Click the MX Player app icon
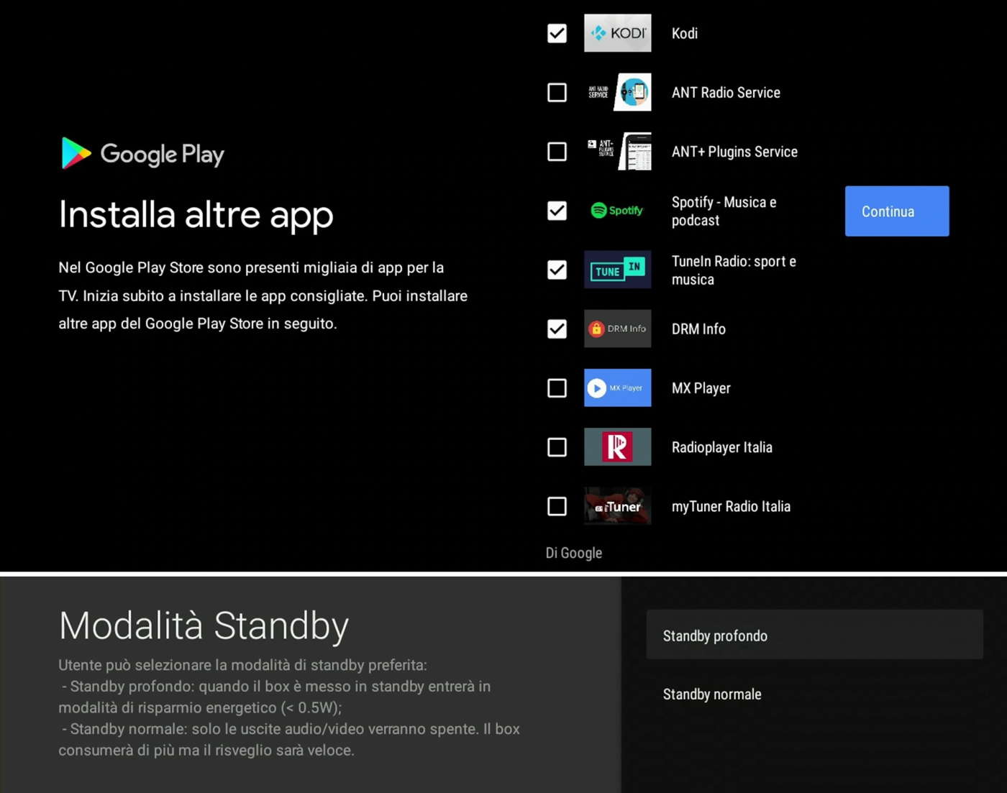1007x793 pixels. (617, 388)
